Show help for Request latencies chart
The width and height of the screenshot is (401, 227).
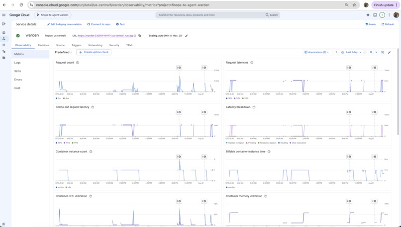point(252,63)
